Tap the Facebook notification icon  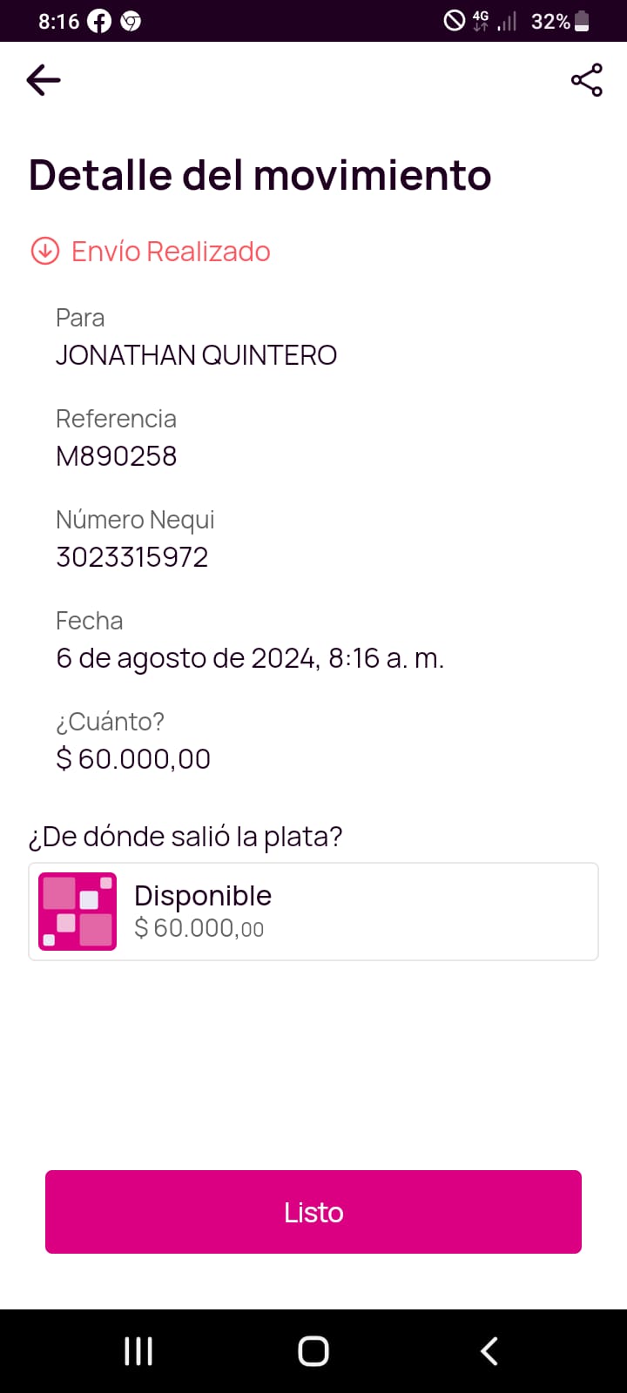(99, 21)
